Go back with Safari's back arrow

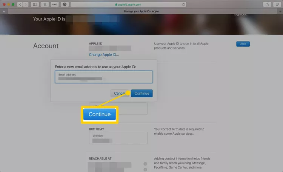[20, 4]
